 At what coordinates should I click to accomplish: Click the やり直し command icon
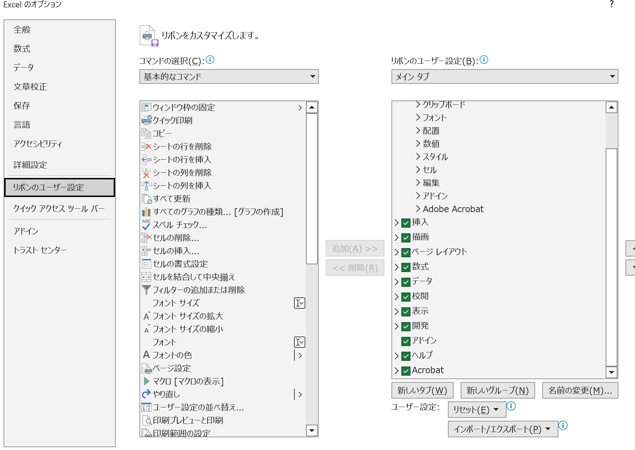(146, 394)
